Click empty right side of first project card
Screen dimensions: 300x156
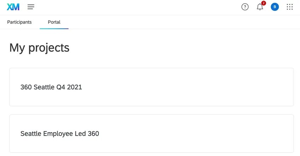coord(247,87)
